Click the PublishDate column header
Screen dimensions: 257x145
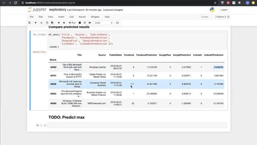116,55
